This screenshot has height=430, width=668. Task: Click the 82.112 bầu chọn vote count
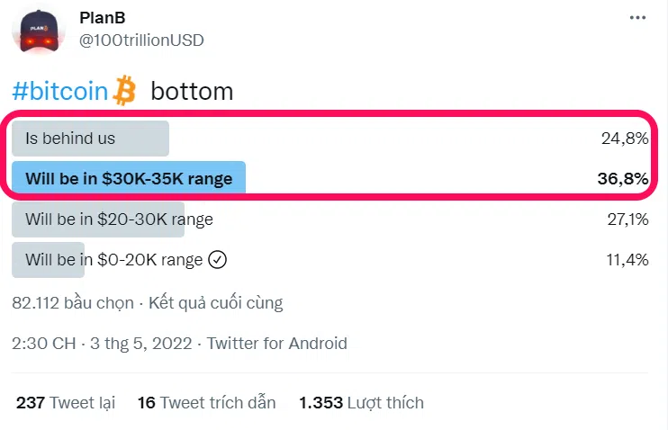click(x=72, y=302)
